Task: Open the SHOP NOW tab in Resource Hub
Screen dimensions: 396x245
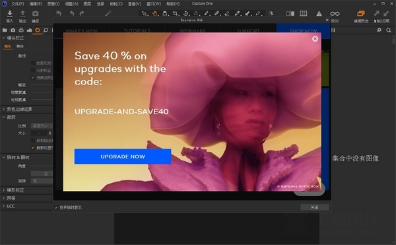Action: [x=304, y=30]
